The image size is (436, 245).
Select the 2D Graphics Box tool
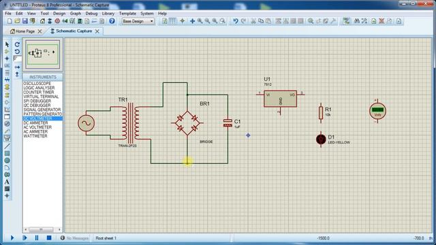[7, 153]
